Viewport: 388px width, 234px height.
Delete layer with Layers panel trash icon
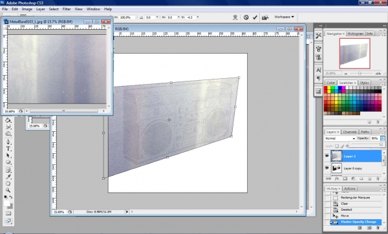click(378, 178)
